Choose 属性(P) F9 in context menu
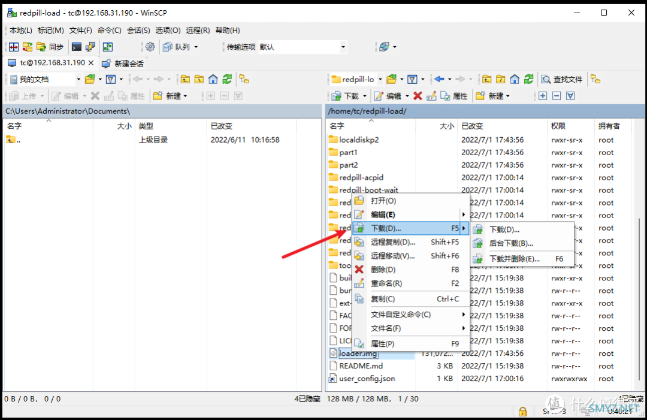647x420 pixels. point(411,344)
